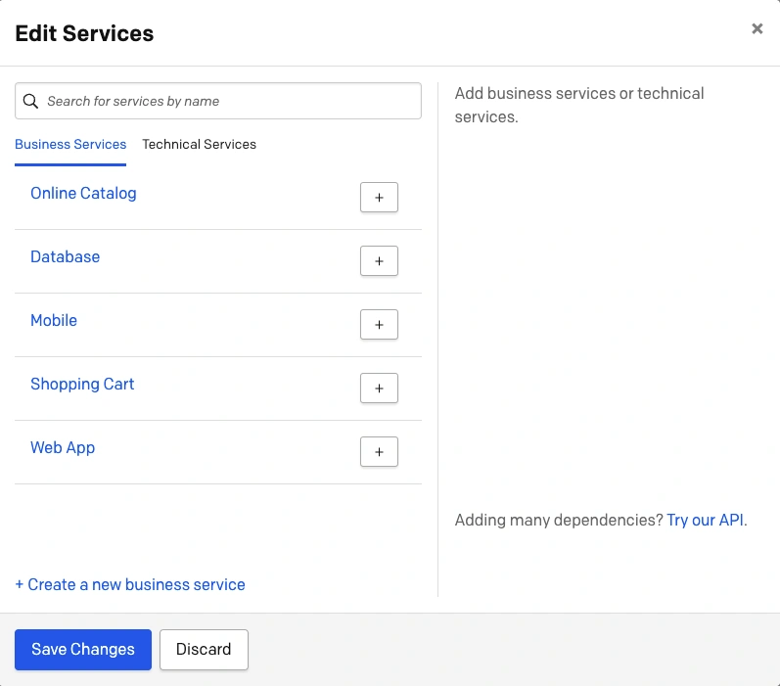The width and height of the screenshot is (780, 686).
Task: Close the Edit Services dialog
Action: pos(757,29)
